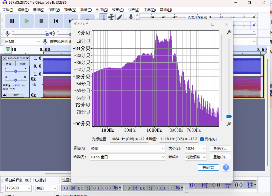Click the 导出(E)... export button

[220, 149]
